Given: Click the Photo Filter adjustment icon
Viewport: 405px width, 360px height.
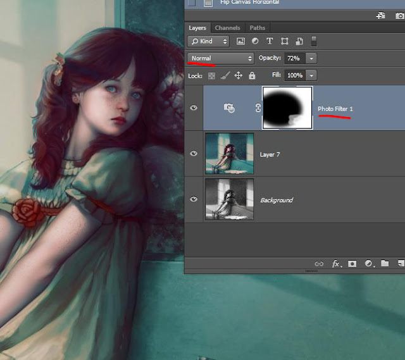Looking at the screenshot, I should pos(229,108).
